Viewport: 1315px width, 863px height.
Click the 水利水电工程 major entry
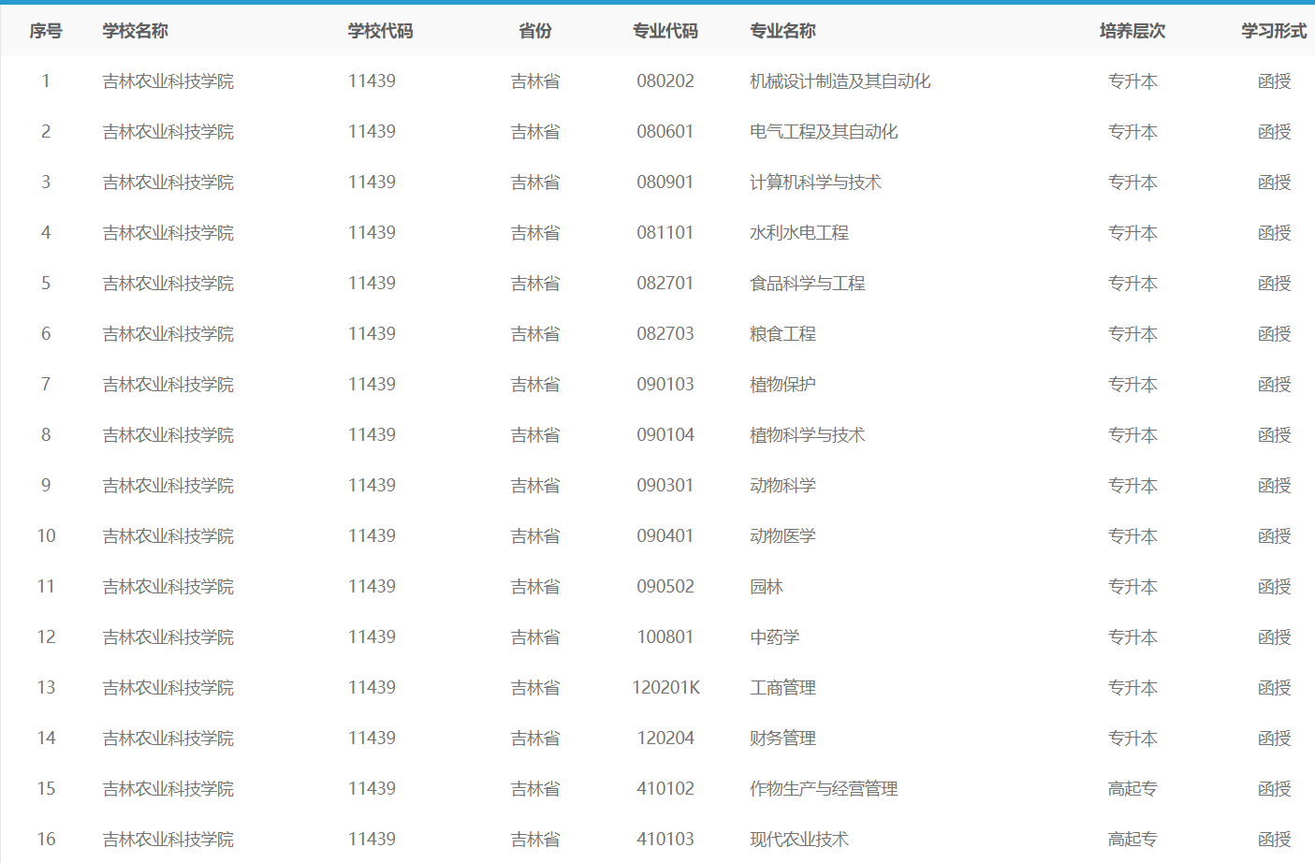point(798,233)
